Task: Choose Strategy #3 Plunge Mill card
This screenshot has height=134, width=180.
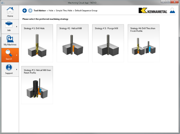Action: coord(108,43)
